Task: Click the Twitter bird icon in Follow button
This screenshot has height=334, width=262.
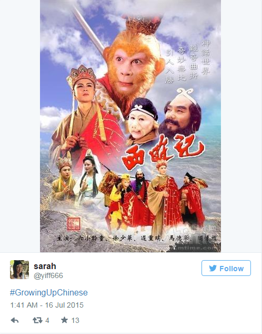Action: point(213,268)
